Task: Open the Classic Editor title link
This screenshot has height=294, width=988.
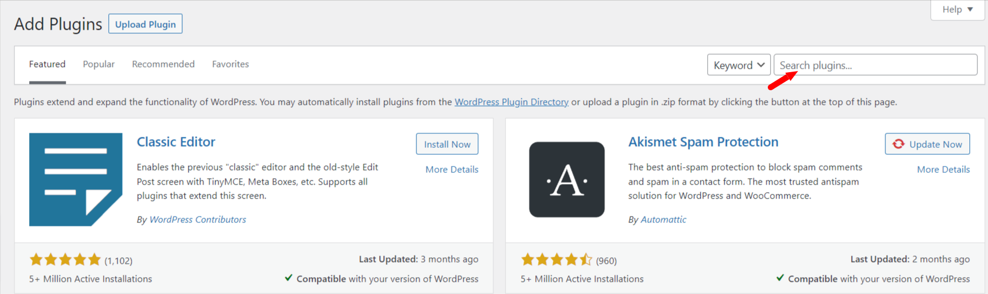Action: [176, 142]
